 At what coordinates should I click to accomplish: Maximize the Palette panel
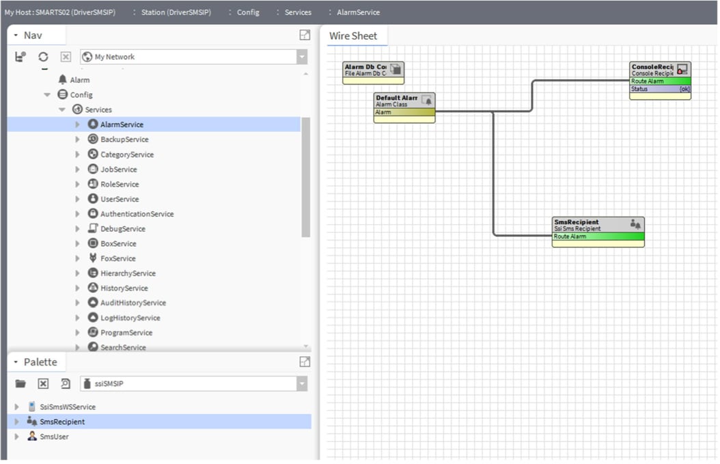coord(305,361)
